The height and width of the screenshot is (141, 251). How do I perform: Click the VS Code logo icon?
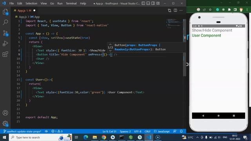4,3
